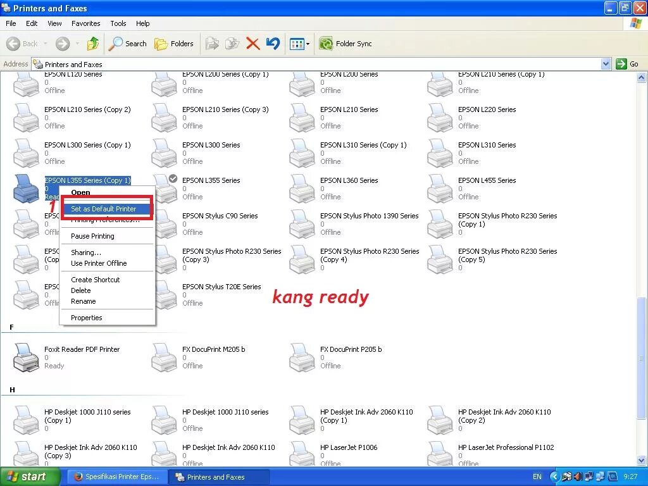Open the Favorites menu

point(85,23)
